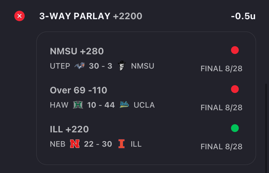Click the NMSU Aggies team logo
269x173 pixels.
tap(122, 66)
